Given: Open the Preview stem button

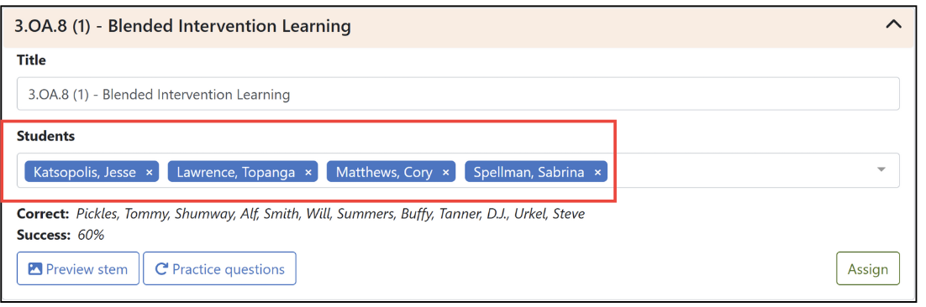Looking at the screenshot, I should click(78, 268).
